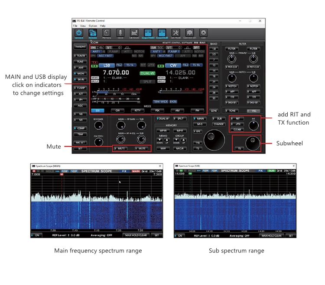Screen dimensions: 325x285
Task: Open the Memory toolbar icon
Action: coord(106,33)
